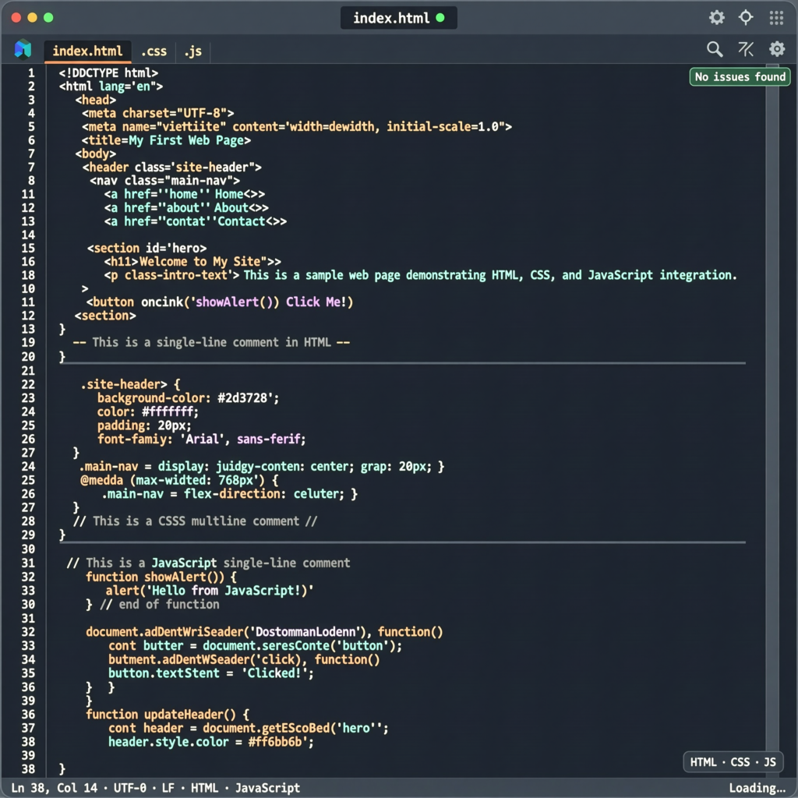The height and width of the screenshot is (798, 798).
Task: Click the split-arrows icon beside the search
Action: (x=746, y=49)
